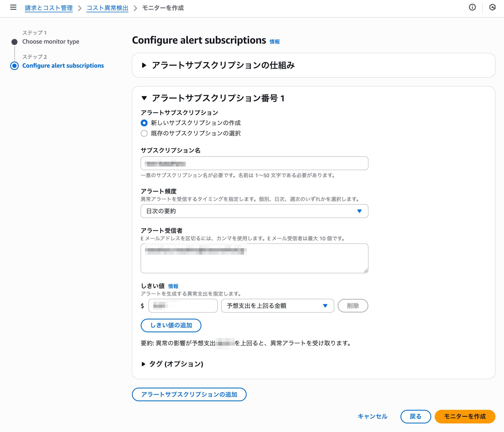Go to コスト異常検出 breadcrumb
The image size is (504, 432).
(107, 8)
